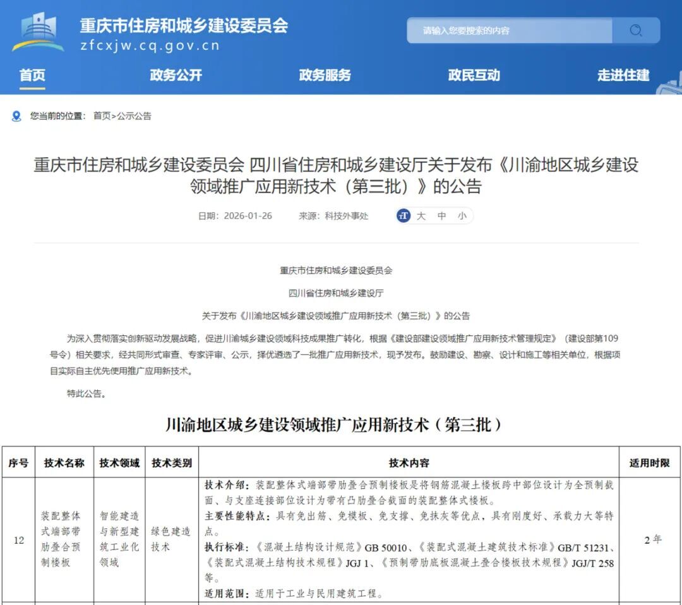
Task: Click the announcement date 2026-01-26
Action: click(x=249, y=216)
